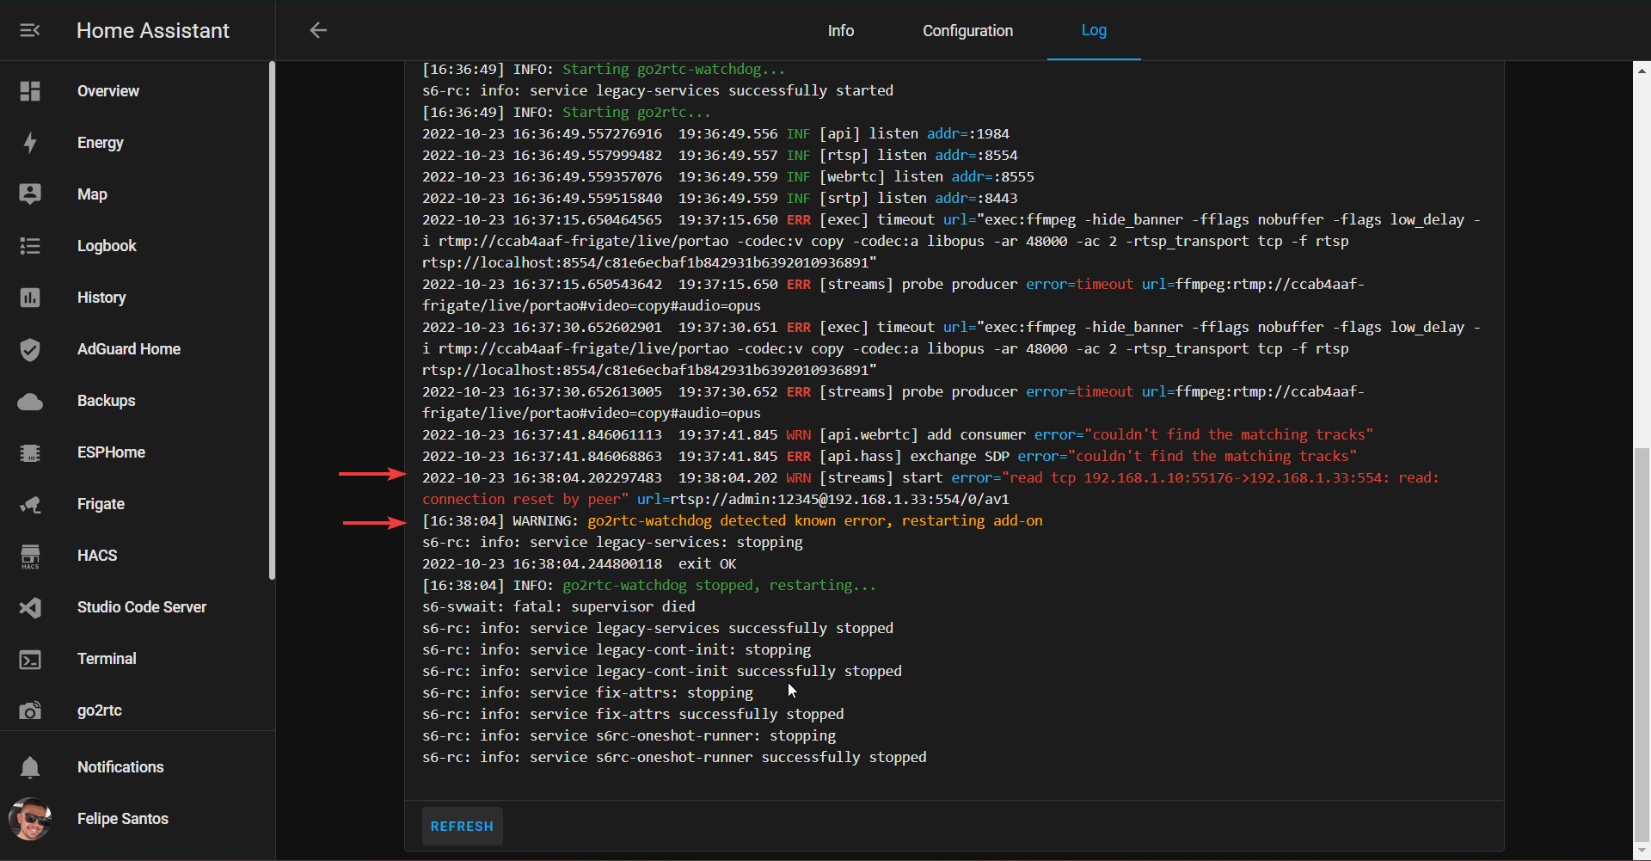The image size is (1651, 861).
Task: Open the Logbook
Action: click(x=107, y=246)
